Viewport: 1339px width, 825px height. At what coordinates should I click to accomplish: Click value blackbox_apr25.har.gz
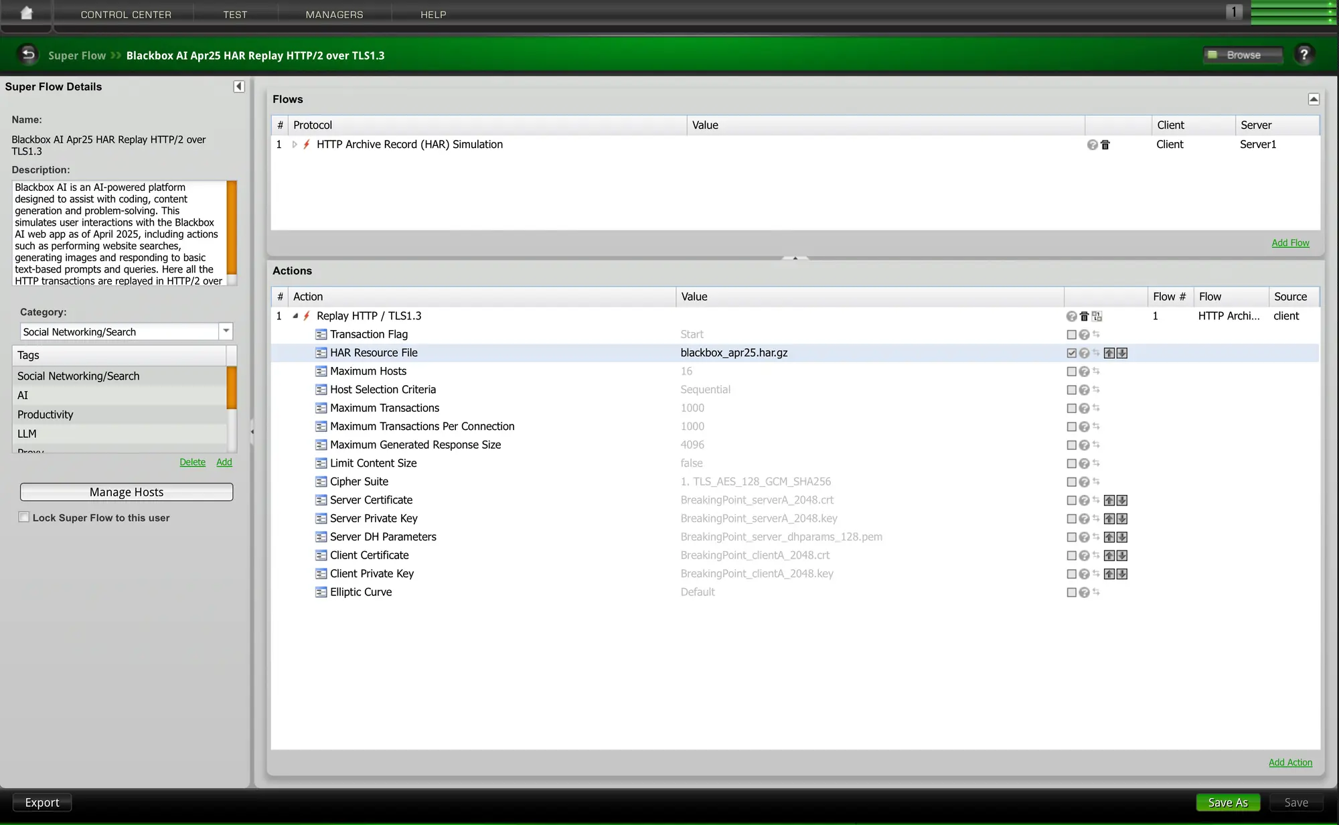click(x=734, y=353)
